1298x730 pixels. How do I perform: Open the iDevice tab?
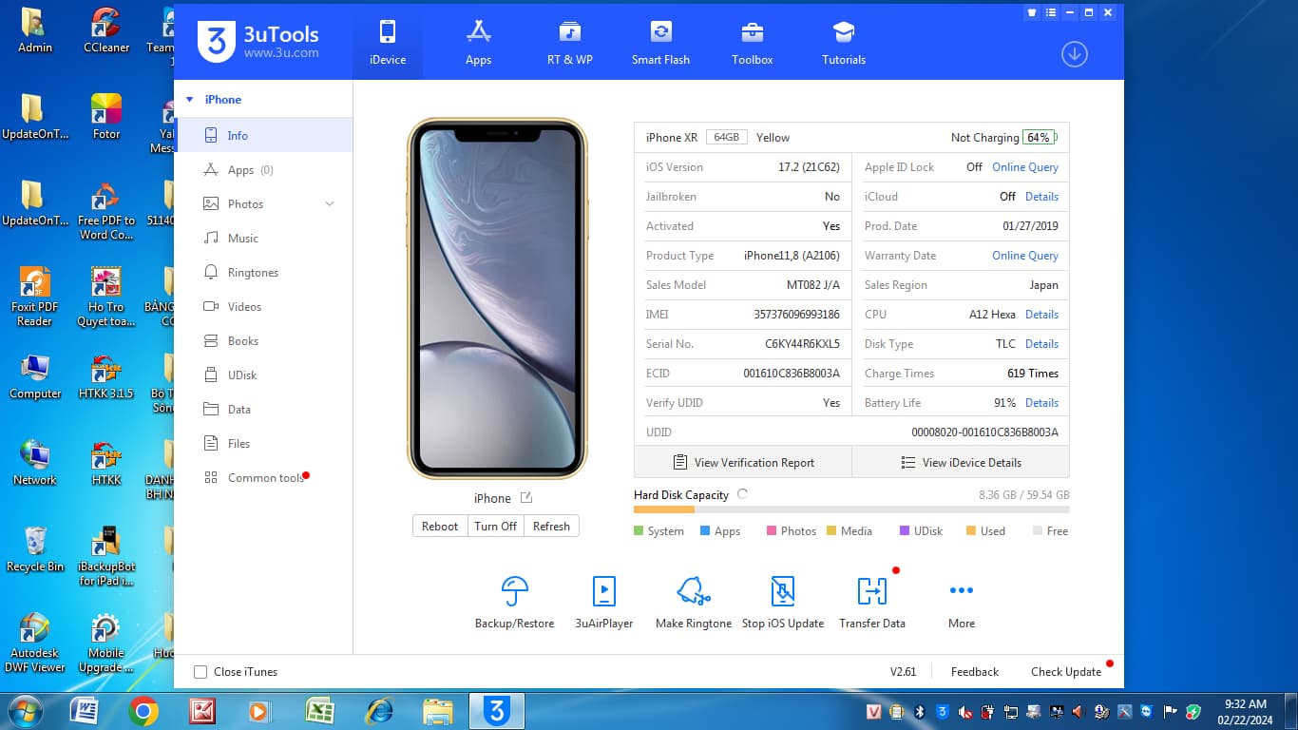[388, 43]
